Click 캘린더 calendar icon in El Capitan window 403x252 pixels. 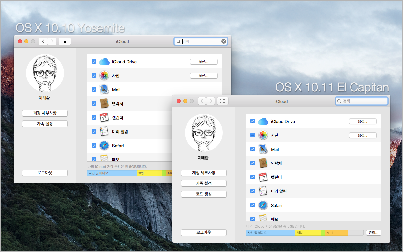click(x=263, y=177)
